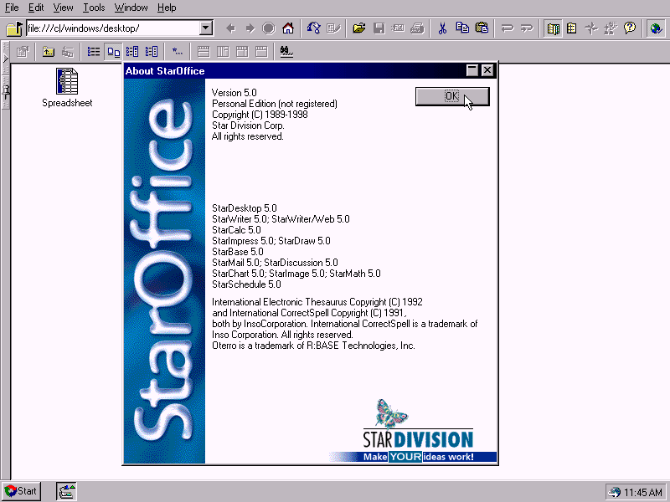Go back with the left arrow icon
670x502 pixels.
231,28
